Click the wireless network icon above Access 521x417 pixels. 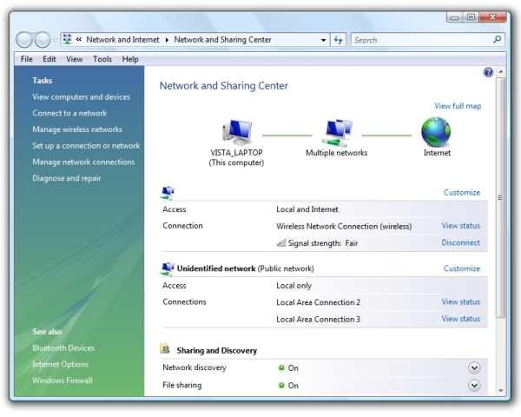(x=168, y=193)
